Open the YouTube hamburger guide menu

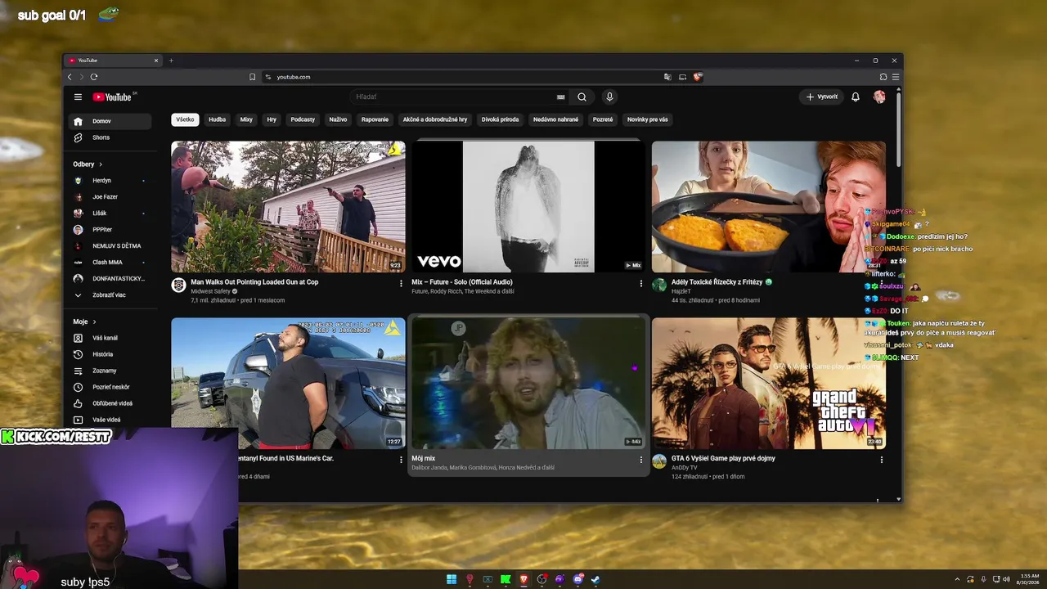pos(78,97)
